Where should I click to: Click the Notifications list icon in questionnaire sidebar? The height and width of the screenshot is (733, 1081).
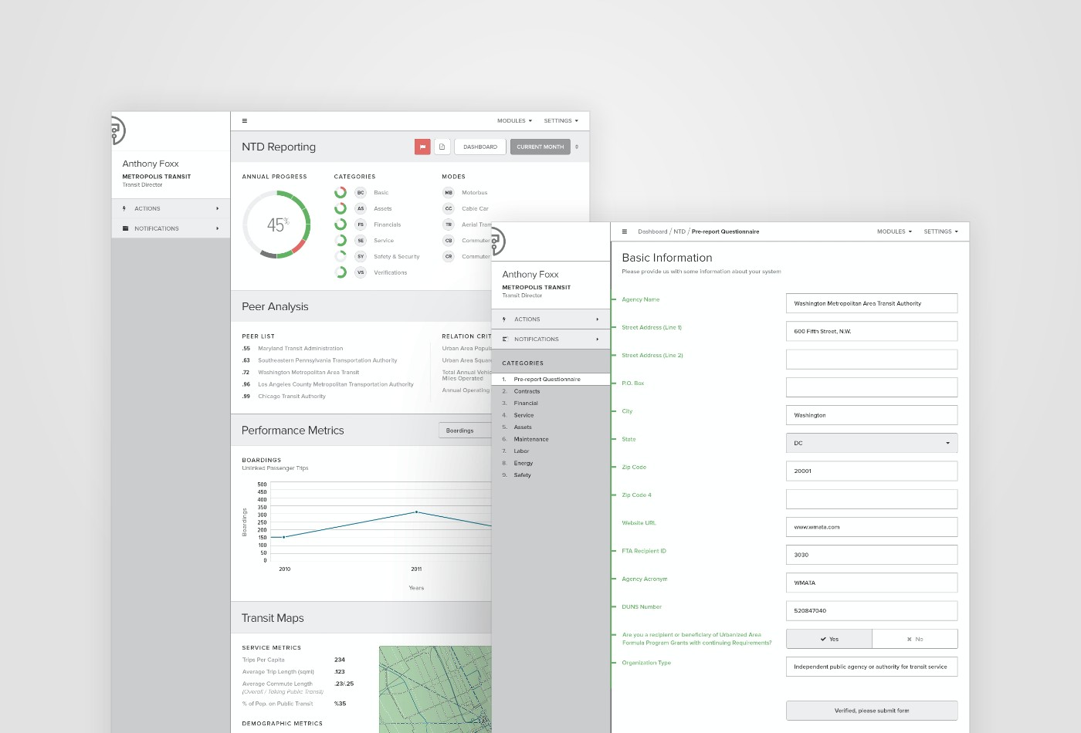point(505,339)
